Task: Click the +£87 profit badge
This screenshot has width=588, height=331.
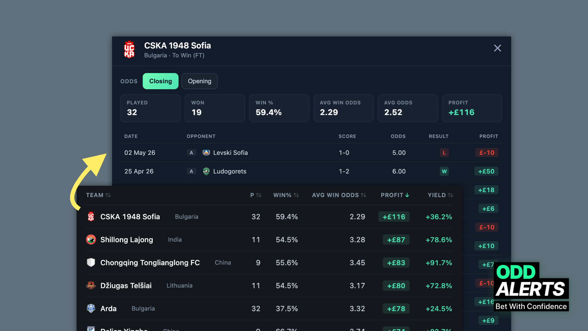Action: [x=396, y=240]
